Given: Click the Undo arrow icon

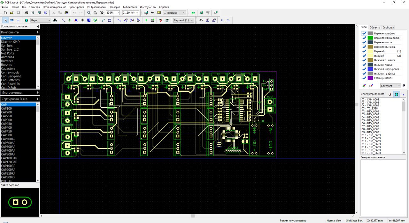Looking at the screenshot, I should pos(74,13).
